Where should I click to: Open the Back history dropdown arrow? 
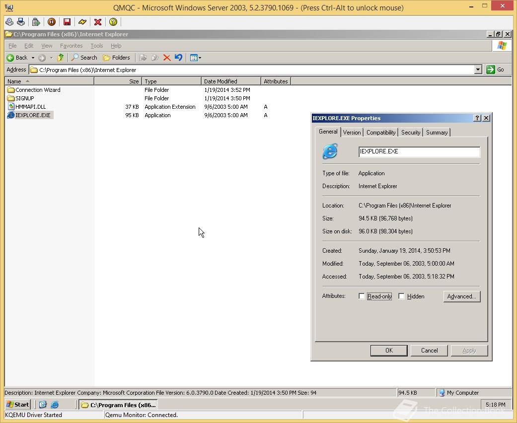click(x=33, y=58)
